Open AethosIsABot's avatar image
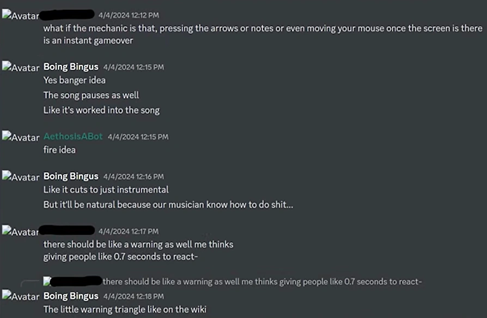 click(20, 137)
